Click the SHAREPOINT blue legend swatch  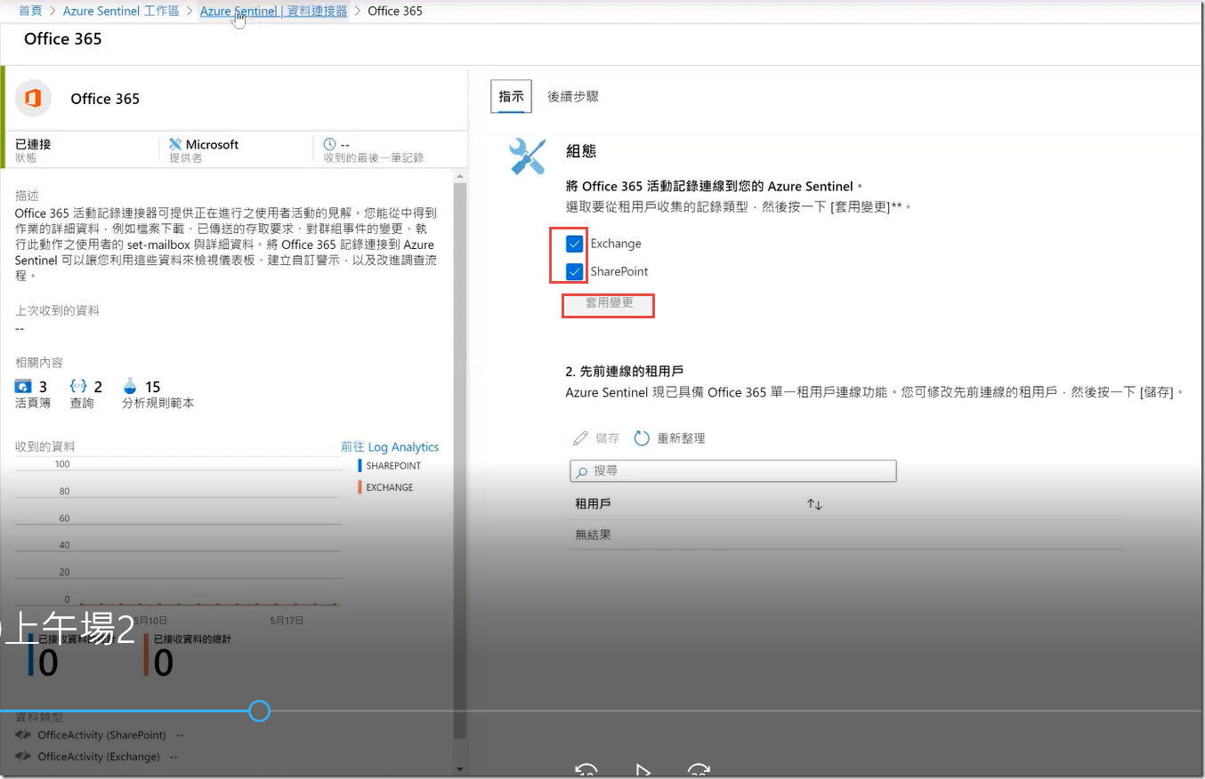pos(360,465)
